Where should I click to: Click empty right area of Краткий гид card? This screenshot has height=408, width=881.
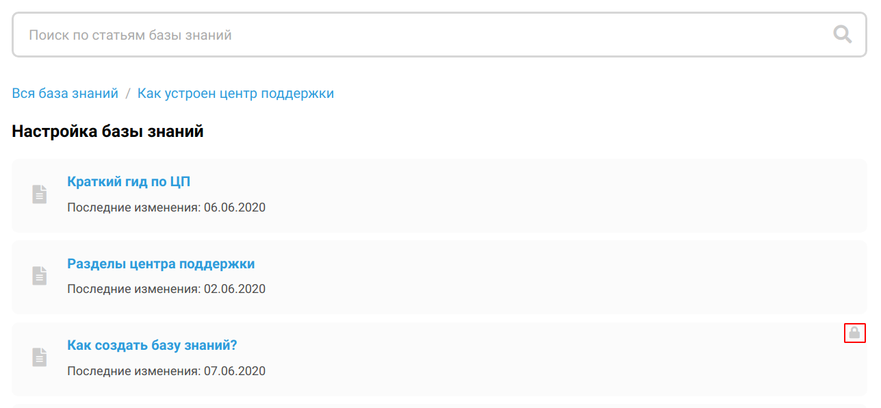tap(616, 195)
